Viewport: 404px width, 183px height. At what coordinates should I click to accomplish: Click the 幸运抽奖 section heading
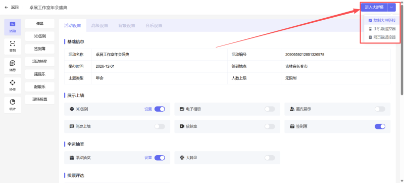[76, 145]
